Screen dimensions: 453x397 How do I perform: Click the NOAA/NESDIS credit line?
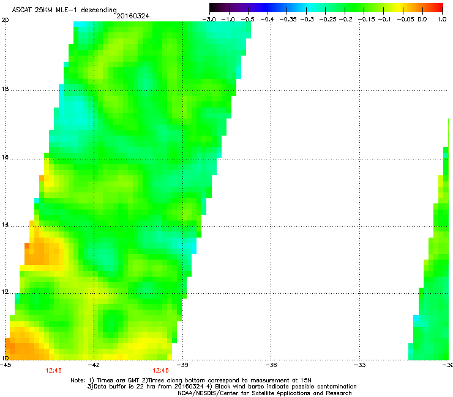[264, 393]
